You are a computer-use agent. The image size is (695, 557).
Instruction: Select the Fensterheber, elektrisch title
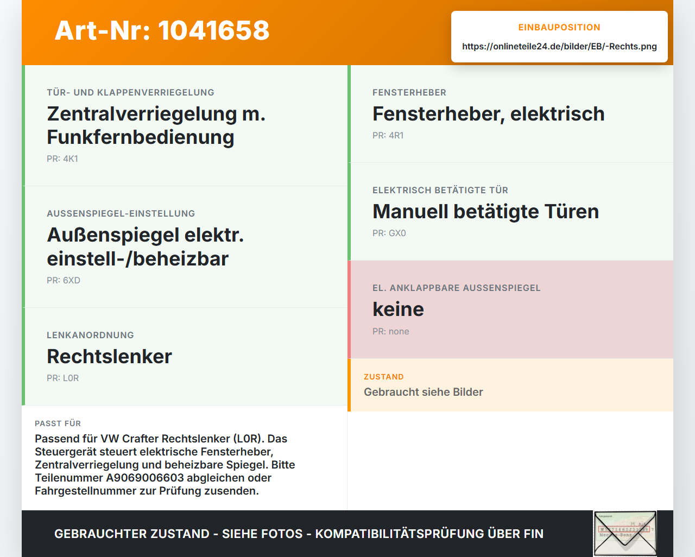[488, 113]
